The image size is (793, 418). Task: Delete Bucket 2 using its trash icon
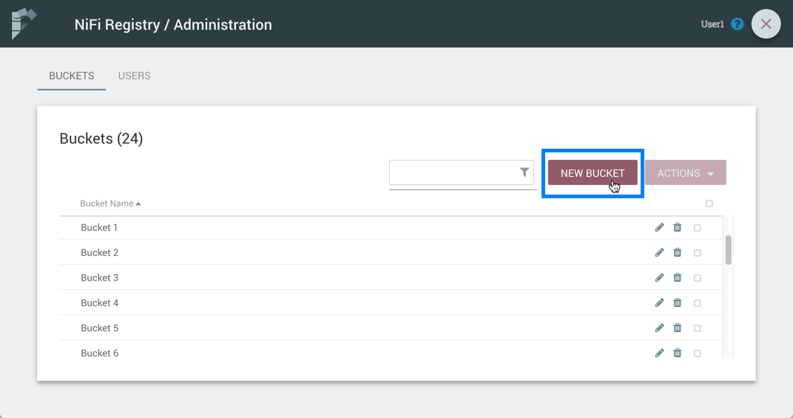click(677, 253)
